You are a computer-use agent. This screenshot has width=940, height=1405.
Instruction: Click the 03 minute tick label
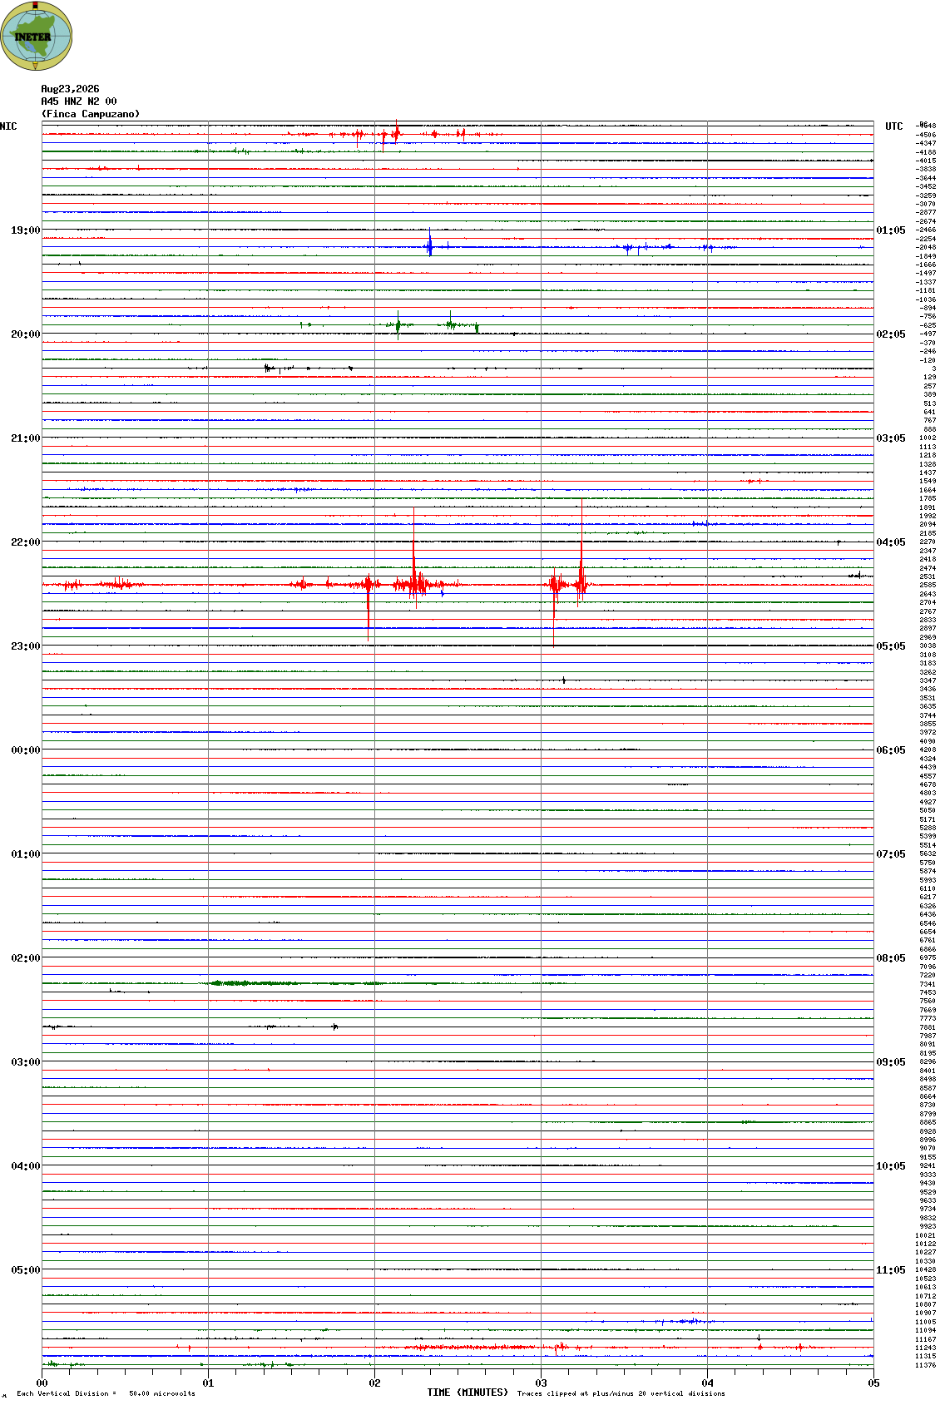coord(541,1384)
